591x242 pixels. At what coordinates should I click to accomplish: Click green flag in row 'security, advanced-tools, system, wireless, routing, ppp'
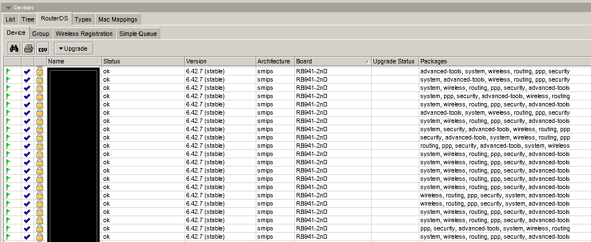click(9, 137)
